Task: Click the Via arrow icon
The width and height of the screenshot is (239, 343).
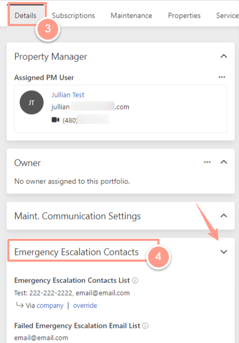Action: [20, 305]
